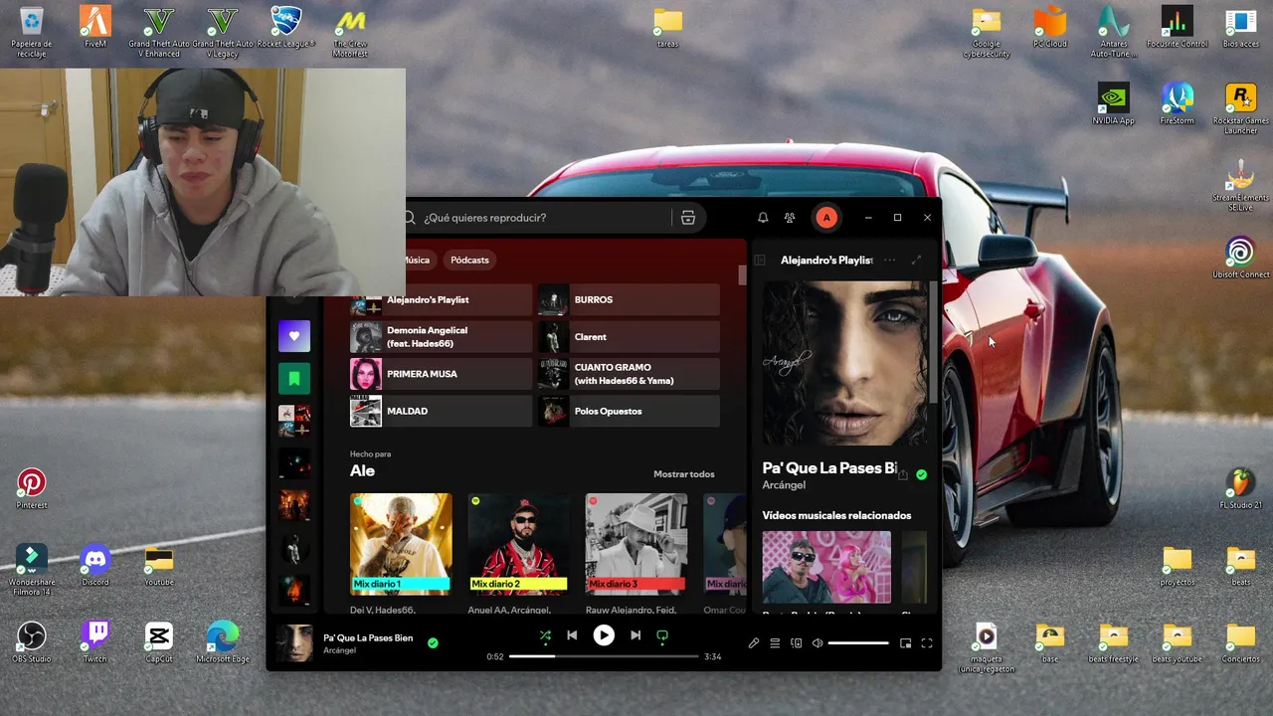Open the related music video thumbnail
The width and height of the screenshot is (1273, 716).
pyautogui.click(x=826, y=567)
